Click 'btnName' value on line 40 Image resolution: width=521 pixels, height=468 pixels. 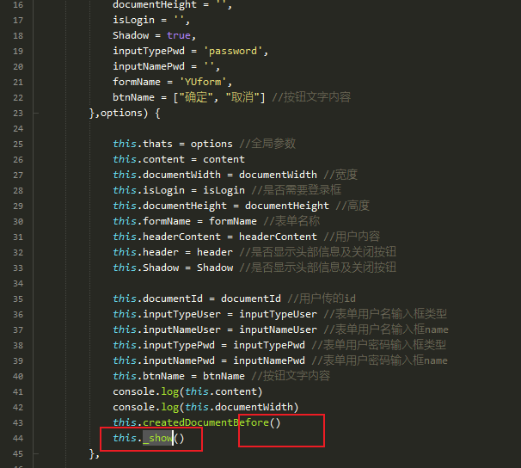(224, 376)
